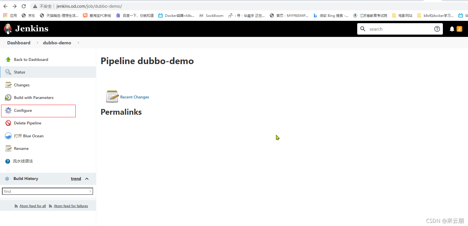The height and width of the screenshot is (226, 468).
Task: Click the orange notification count badge
Action: pyautogui.click(x=459, y=29)
